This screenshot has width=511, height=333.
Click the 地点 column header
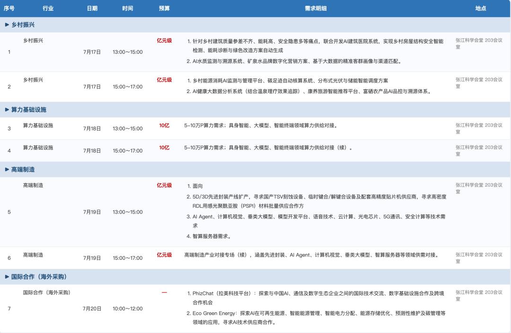481,9
